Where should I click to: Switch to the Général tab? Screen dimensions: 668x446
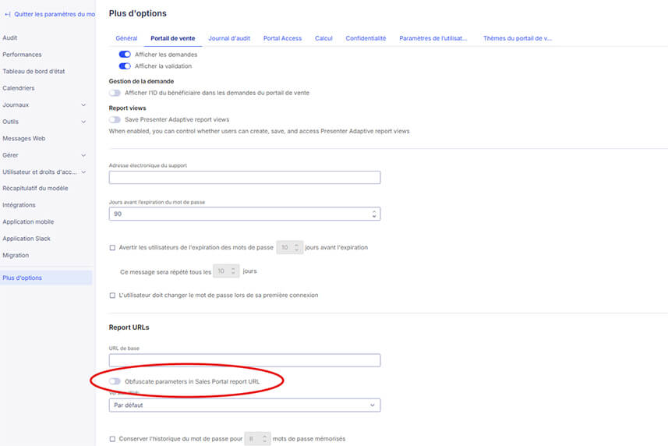126,38
